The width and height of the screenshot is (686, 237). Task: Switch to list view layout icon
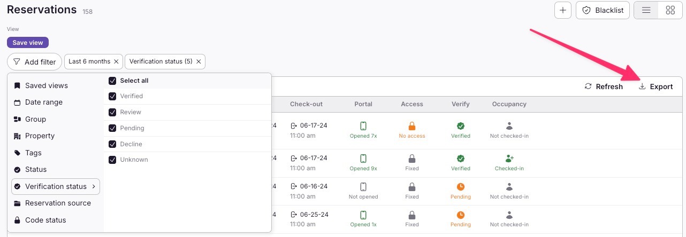[646, 10]
